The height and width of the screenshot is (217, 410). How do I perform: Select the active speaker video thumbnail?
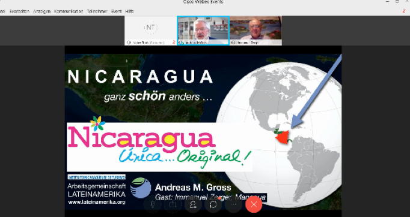click(203, 31)
